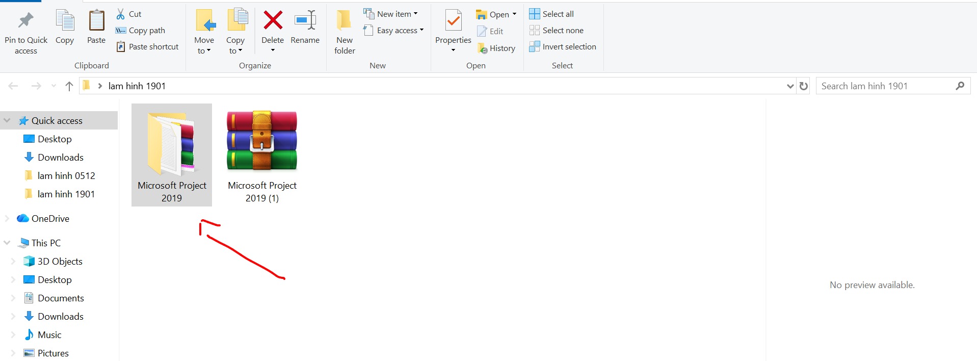This screenshot has height=361, width=977.
Task: Expand the OneDrive tree node
Action: pyautogui.click(x=7, y=218)
